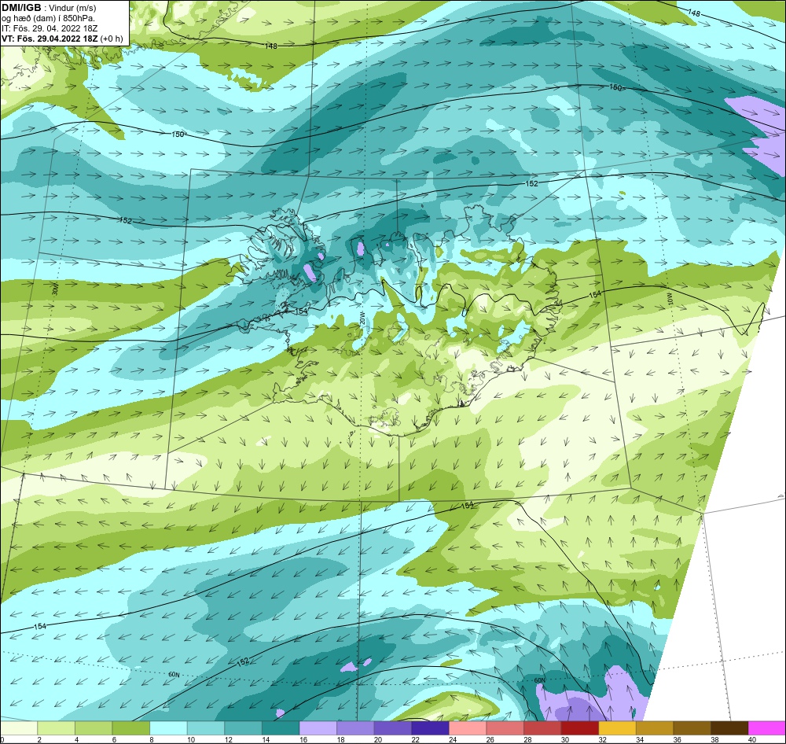Select the 16–18 m/s light purple swatch
Screen dimensions: 786x744
tap(318, 728)
